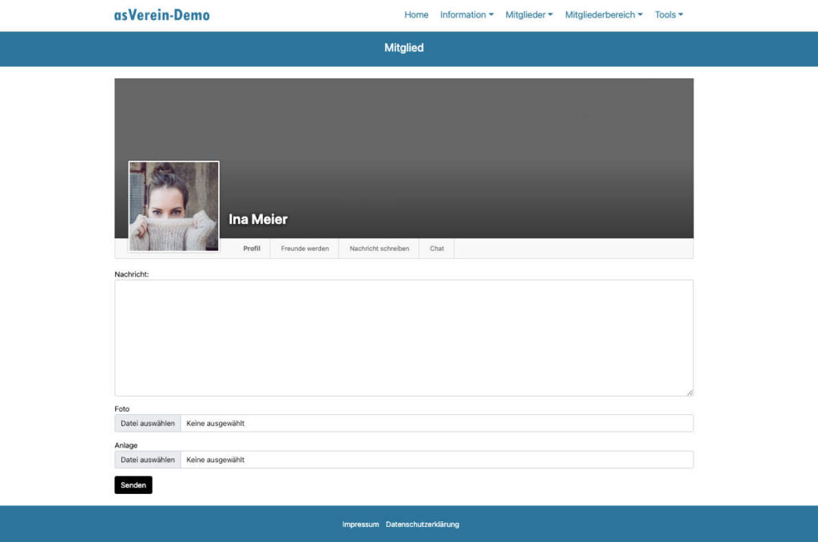Go to the Home page
This screenshot has height=542, width=818.
coord(416,14)
